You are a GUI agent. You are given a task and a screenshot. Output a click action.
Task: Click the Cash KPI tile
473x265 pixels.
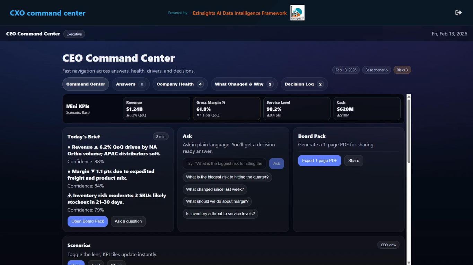(367, 109)
